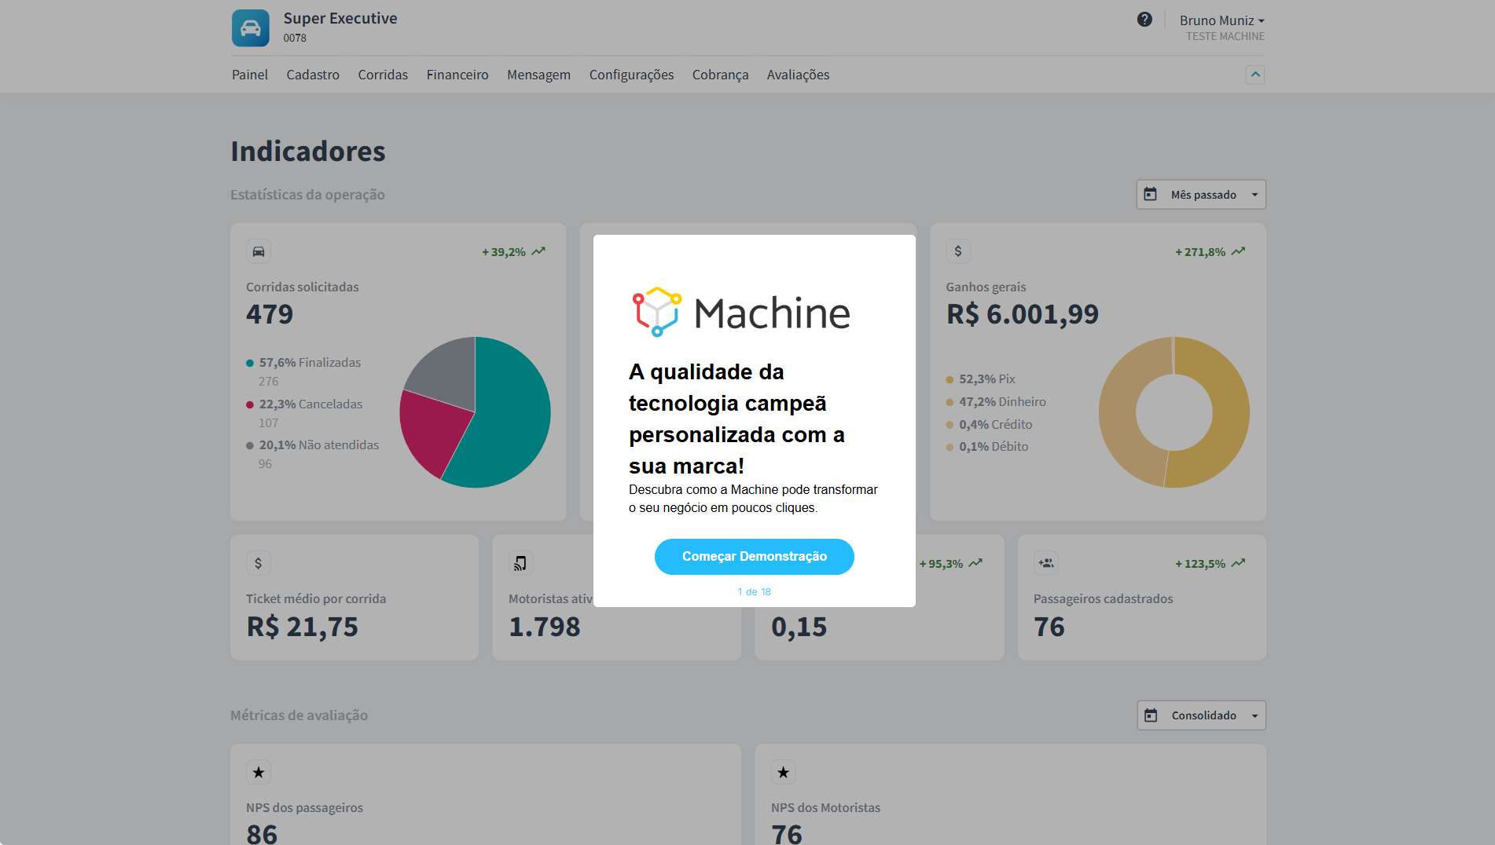Screen dimensions: 1495x845
Task: Open the Avaliações menu
Action: click(x=798, y=75)
